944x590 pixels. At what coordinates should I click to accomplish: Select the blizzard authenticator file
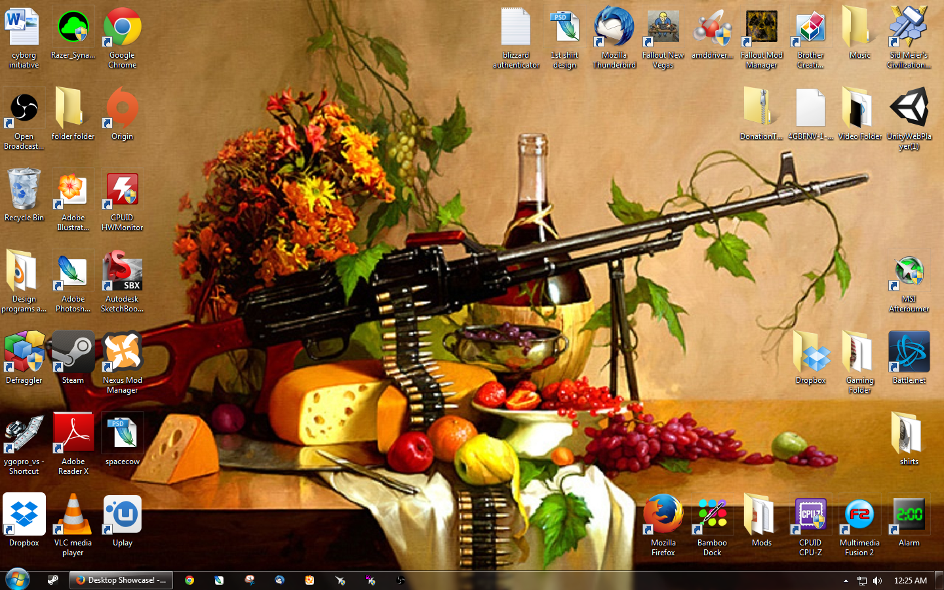coord(517,38)
